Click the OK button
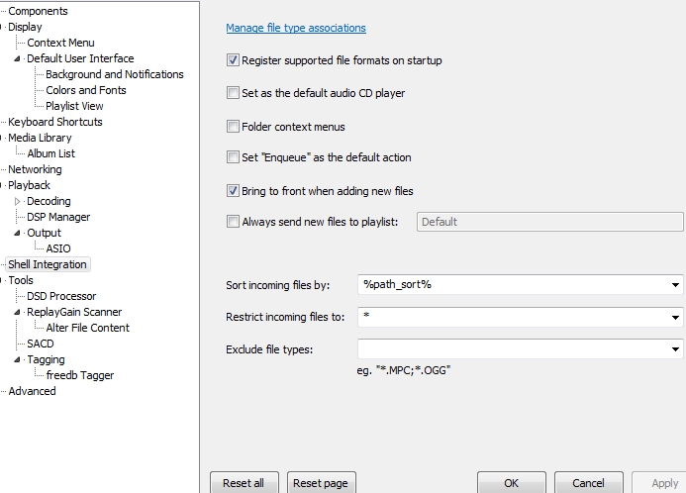 tap(511, 483)
